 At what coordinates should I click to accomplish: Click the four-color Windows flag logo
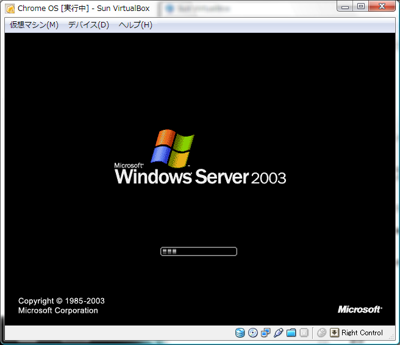173,148
